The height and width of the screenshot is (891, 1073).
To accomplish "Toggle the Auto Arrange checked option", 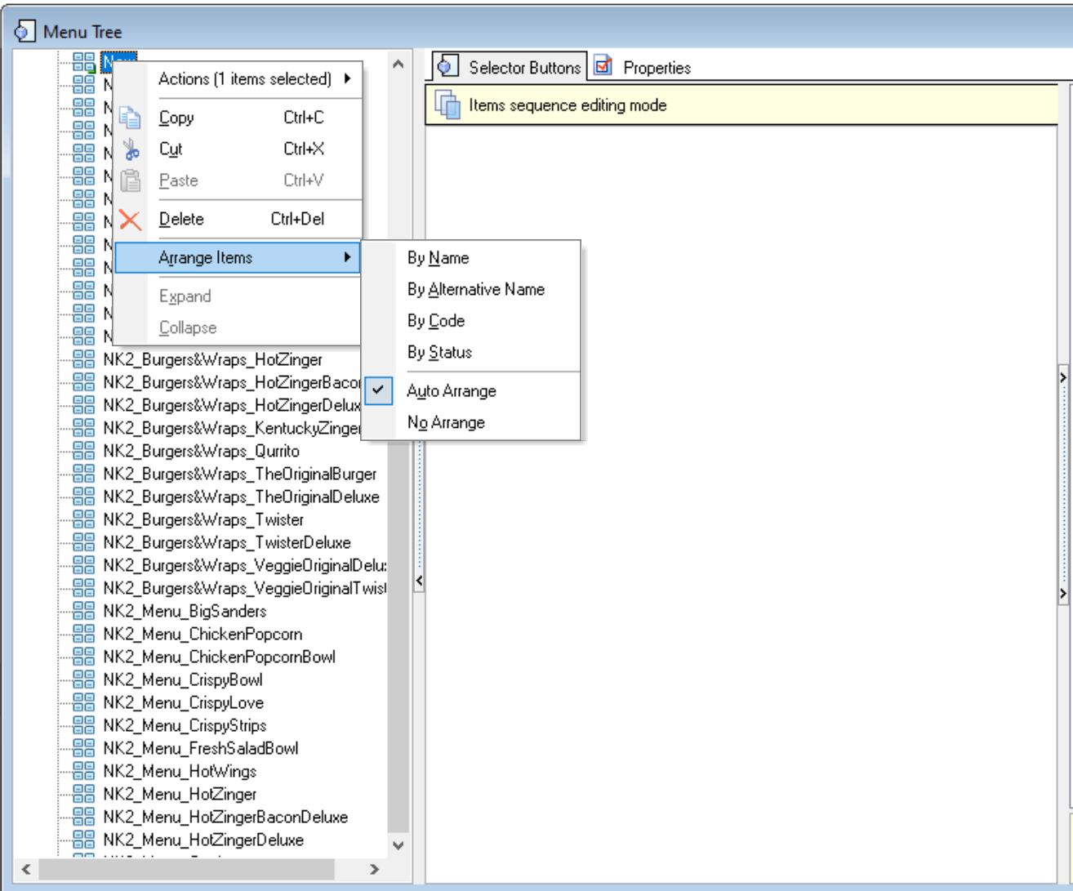I will pos(451,391).
